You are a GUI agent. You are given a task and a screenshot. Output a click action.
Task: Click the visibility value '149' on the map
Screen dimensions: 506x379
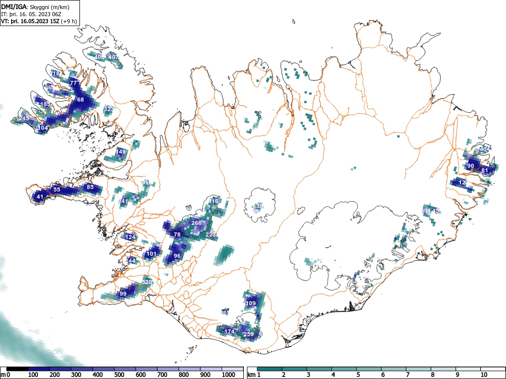pyautogui.click(x=121, y=152)
